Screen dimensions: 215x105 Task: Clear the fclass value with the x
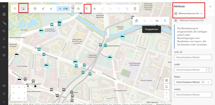pyautogui.click(x=203, y=82)
